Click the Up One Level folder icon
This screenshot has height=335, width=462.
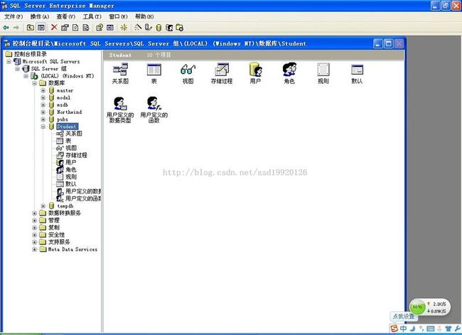[x=31, y=28]
